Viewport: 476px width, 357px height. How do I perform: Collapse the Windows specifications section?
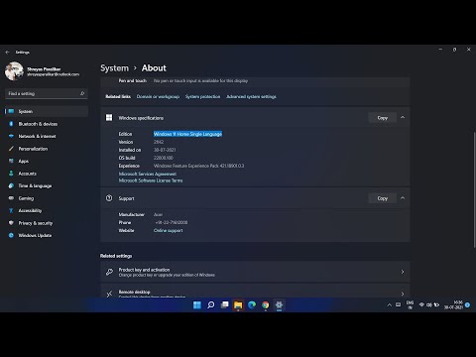pos(403,117)
